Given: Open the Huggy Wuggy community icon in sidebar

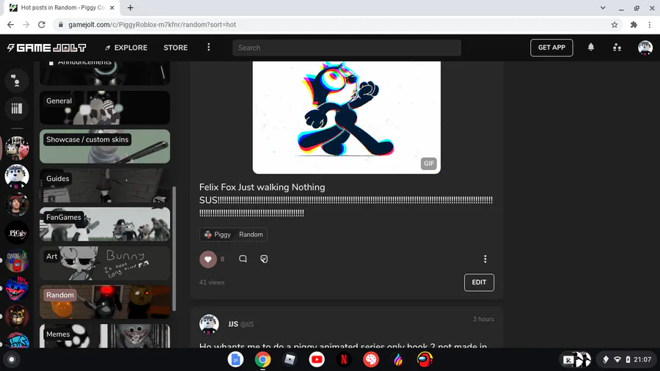Looking at the screenshot, I should (17, 289).
